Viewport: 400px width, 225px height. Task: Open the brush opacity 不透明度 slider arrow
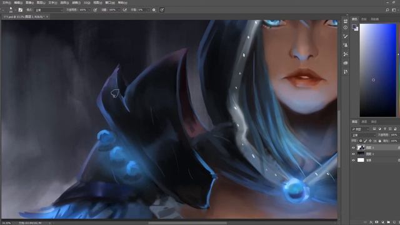point(89,10)
